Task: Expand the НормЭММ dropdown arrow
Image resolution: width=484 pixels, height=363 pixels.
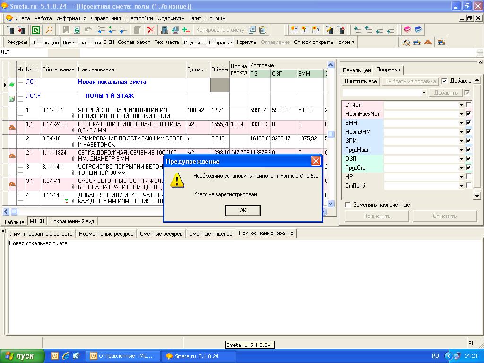Action: point(461,132)
